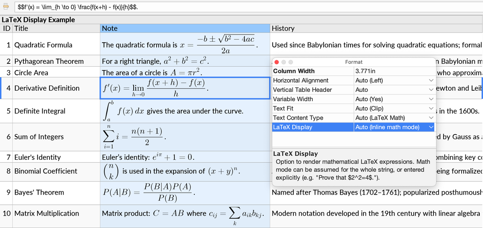The width and height of the screenshot is (483, 228).
Task: Select the binomial expansion note cell
Action: point(185,171)
